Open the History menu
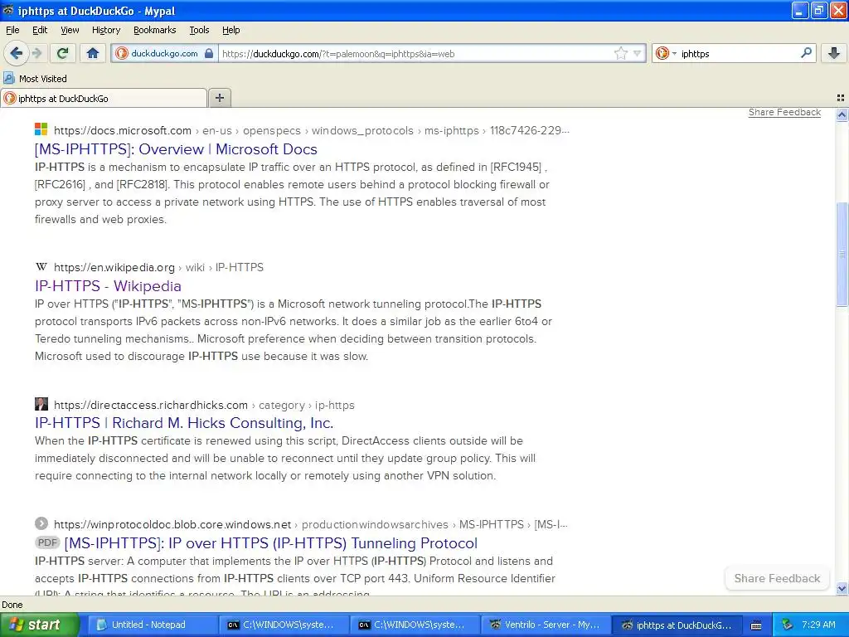This screenshot has height=637, width=849. pos(105,30)
